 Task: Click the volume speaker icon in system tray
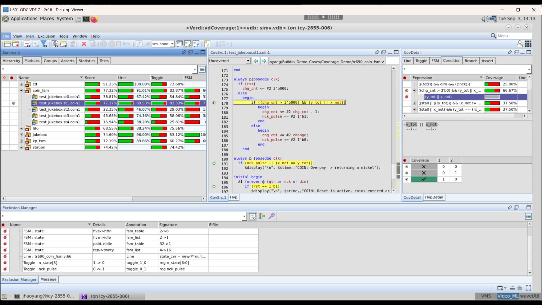pyautogui.click(x=484, y=19)
